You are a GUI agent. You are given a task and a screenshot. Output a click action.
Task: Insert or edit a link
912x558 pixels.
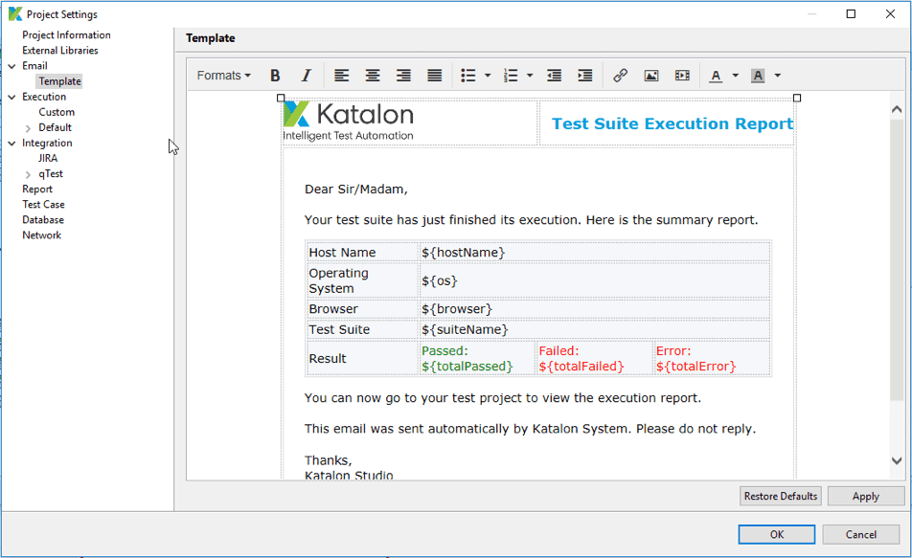620,76
